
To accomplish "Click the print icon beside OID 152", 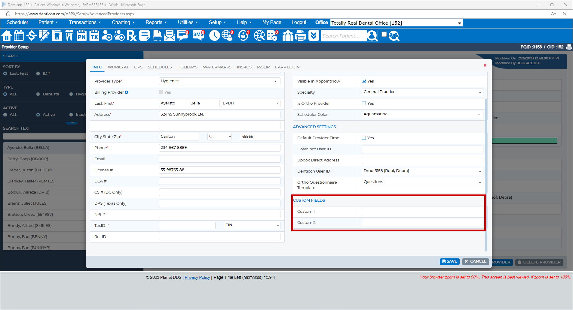I will pyautogui.click(x=569, y=47).
